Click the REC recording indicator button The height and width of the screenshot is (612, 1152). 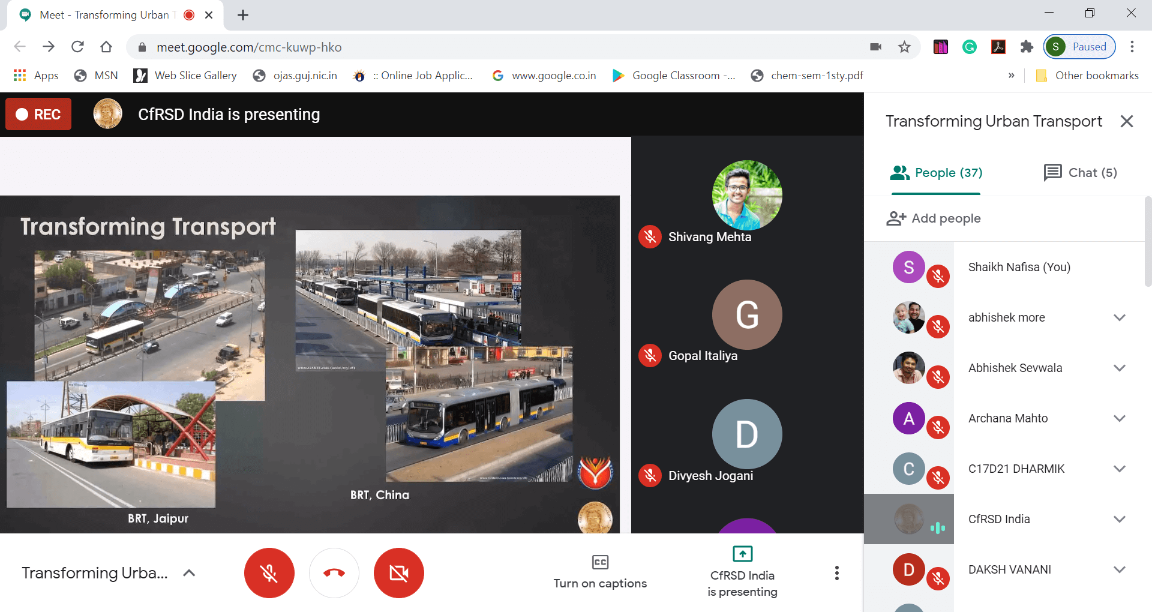(38, 114)
